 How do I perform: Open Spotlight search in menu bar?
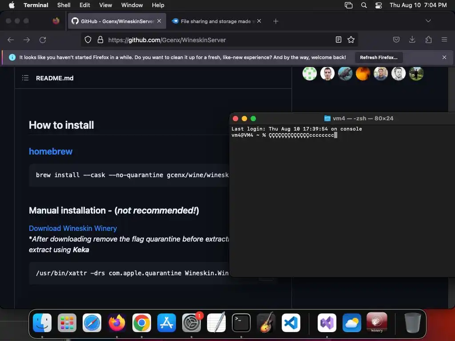click(x=364, y=5)
